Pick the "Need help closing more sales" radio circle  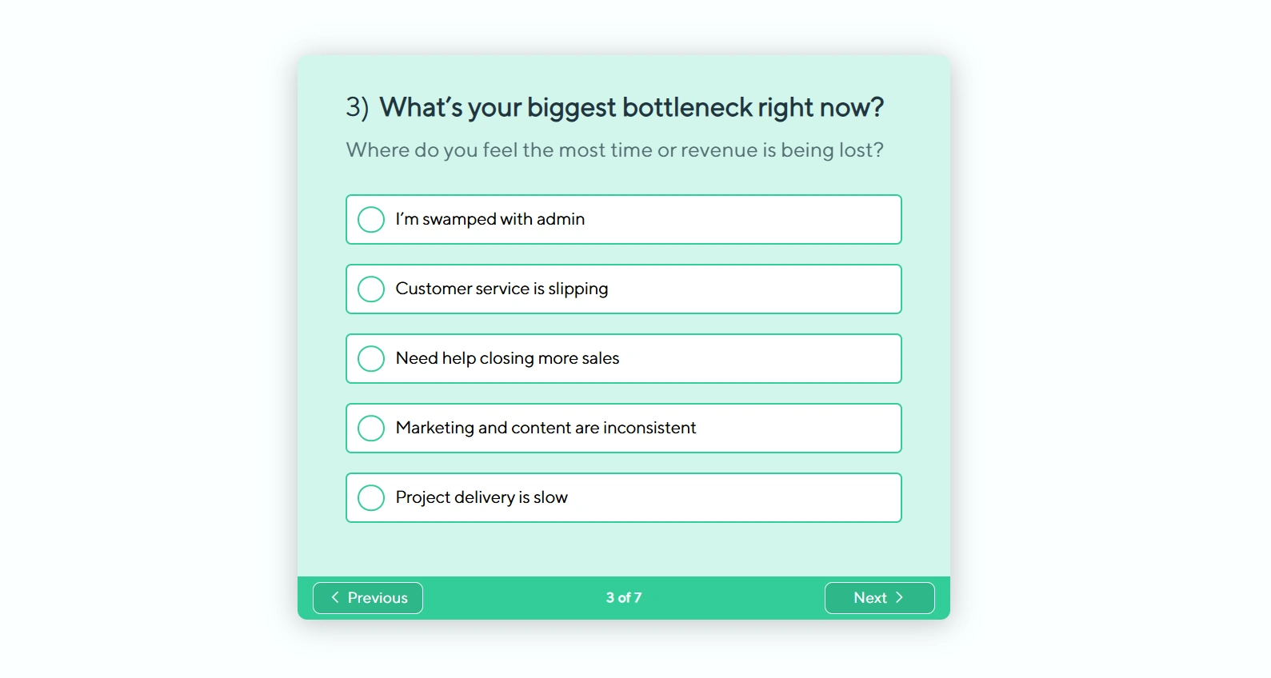(371, 358)
